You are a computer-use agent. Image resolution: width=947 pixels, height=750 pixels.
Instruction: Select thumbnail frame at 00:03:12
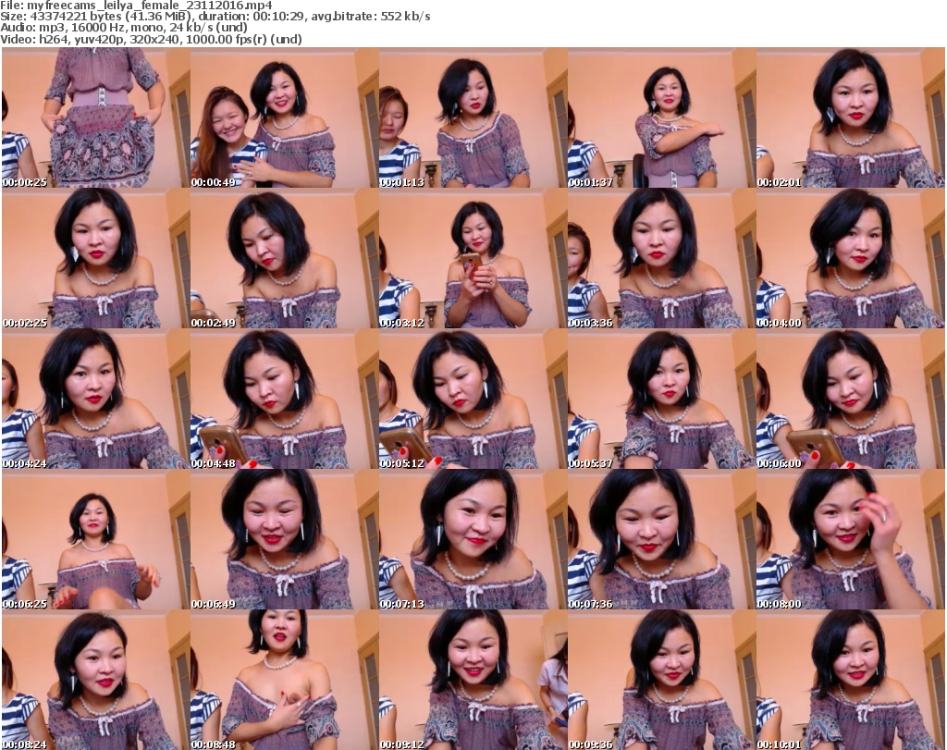[x=473, y=258]
